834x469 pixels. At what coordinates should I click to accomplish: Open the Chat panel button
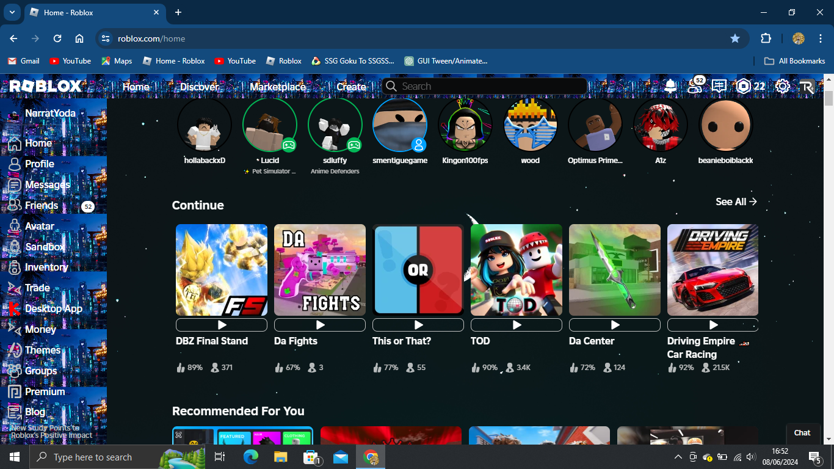click(802, 433)
